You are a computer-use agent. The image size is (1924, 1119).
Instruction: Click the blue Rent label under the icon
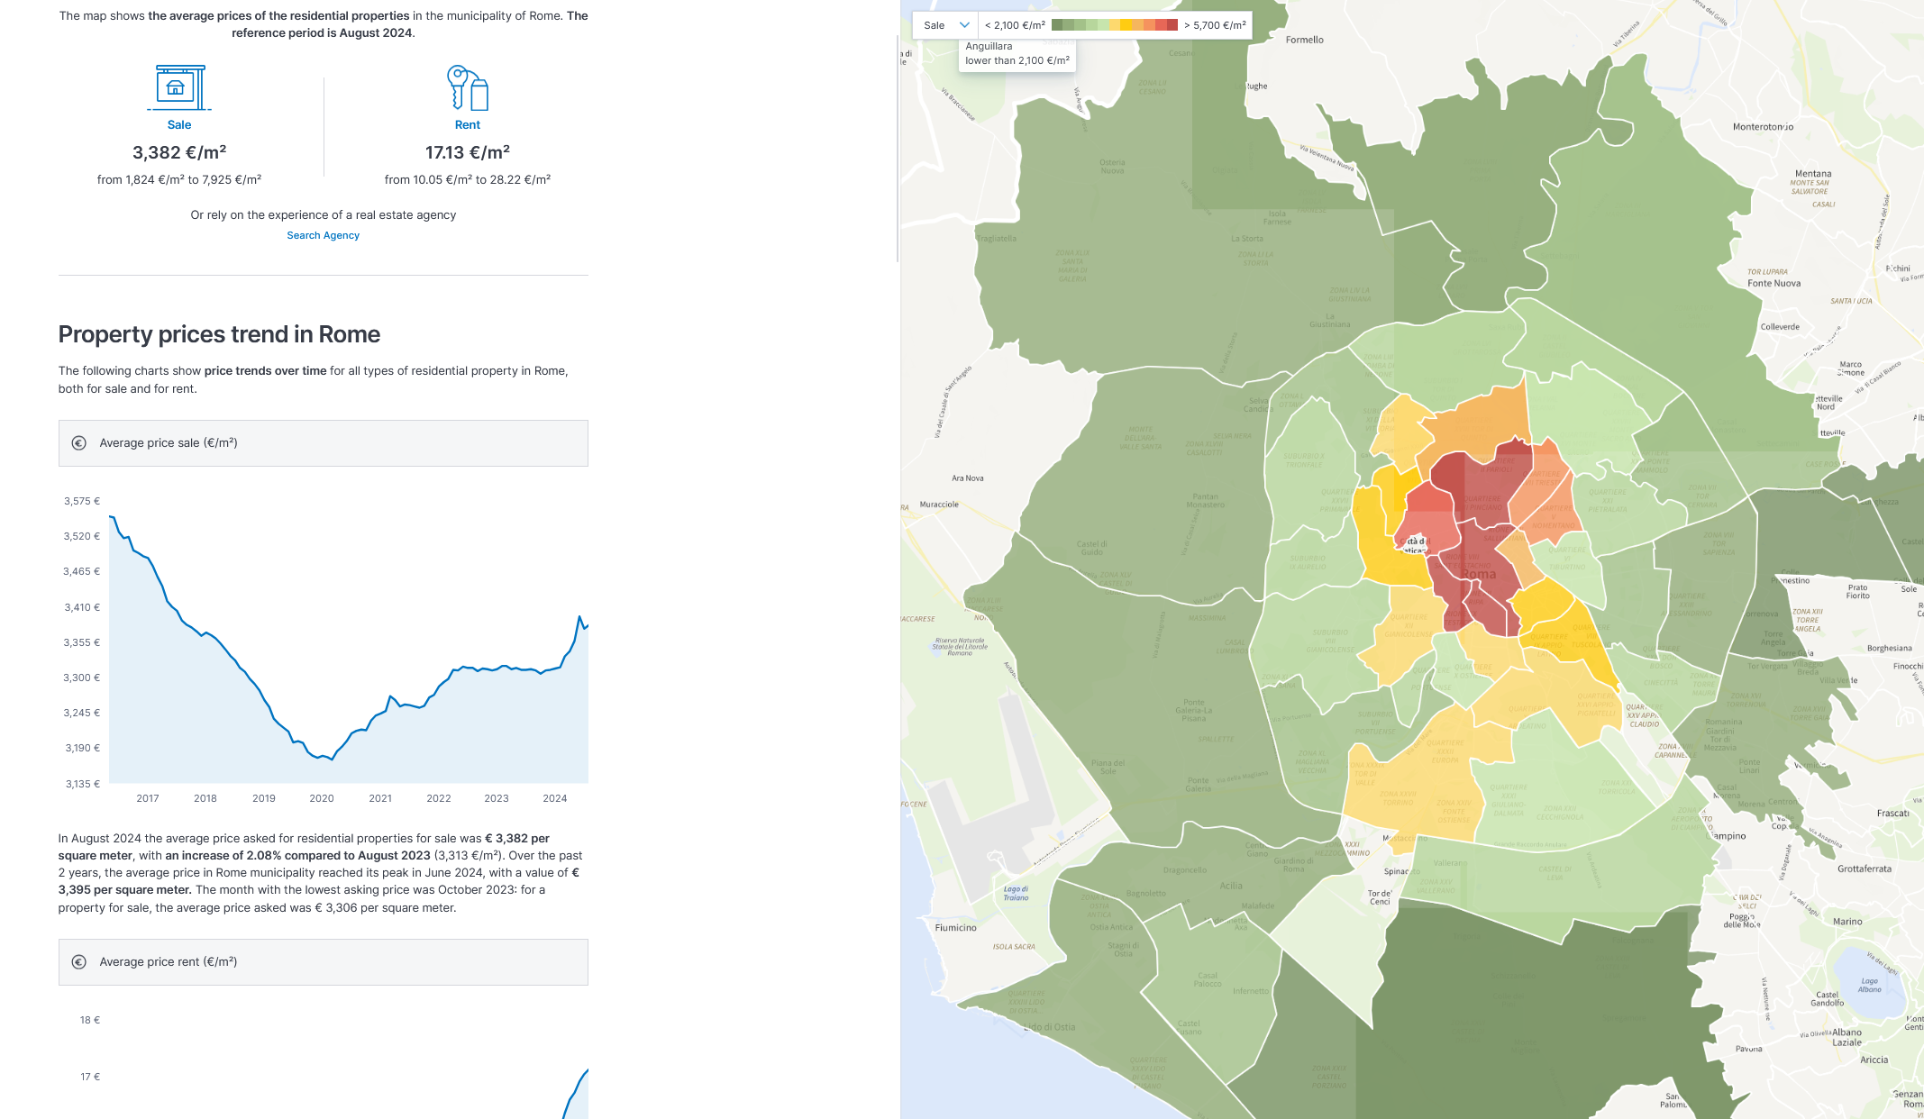pos(467,125)
